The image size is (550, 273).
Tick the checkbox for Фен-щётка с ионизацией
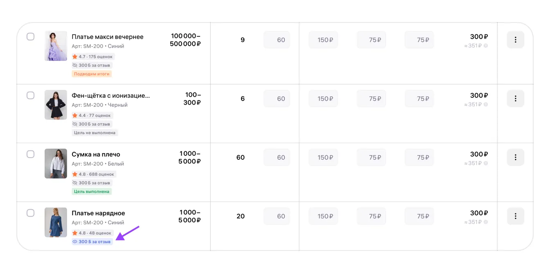point(31,96)
